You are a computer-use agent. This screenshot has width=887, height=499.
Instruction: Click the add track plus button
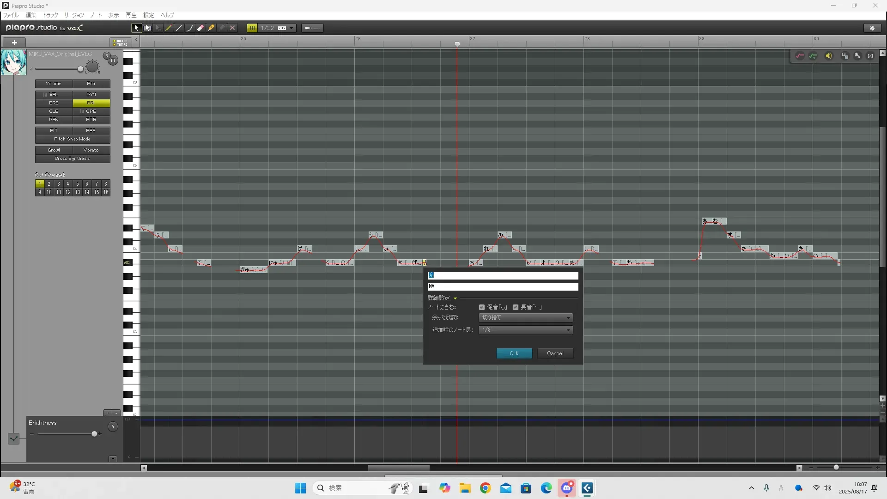[14, 43]
